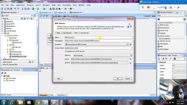Select BPEL 2.0 Specification radio button
The width and height of the screenshot is (187, 105).
[x=73, y=33]
